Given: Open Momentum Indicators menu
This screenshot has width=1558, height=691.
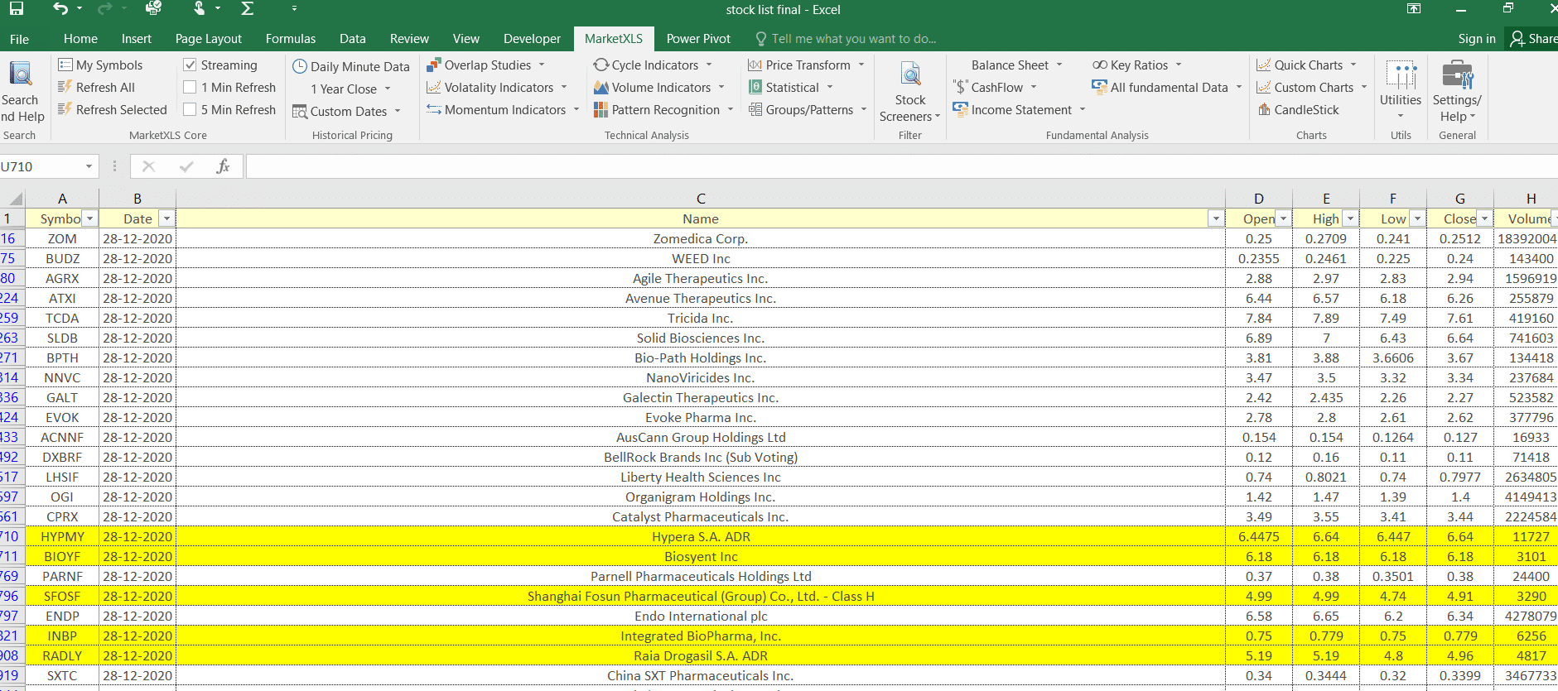Looking at the screenshot, I should point(503,109).
